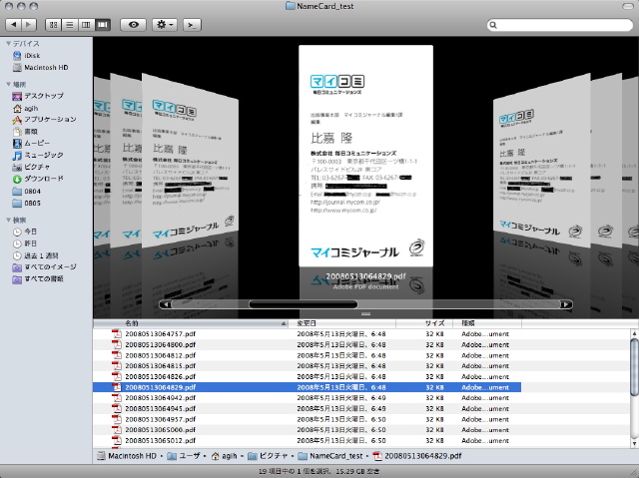Open the agih home folder in sidebar
This screenshot has width=639, height=478.
[25, 109]
